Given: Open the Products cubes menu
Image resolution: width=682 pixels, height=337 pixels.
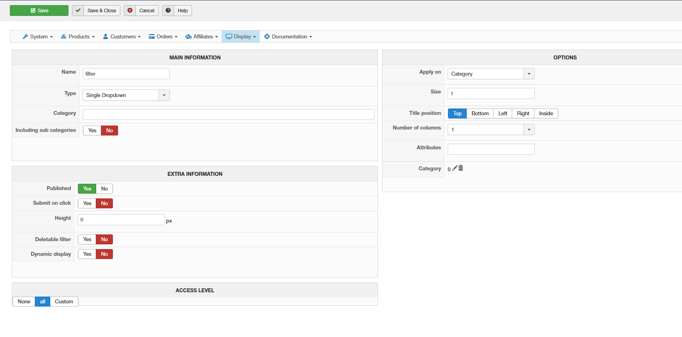Looking at the screenshot, I should 78,36.
